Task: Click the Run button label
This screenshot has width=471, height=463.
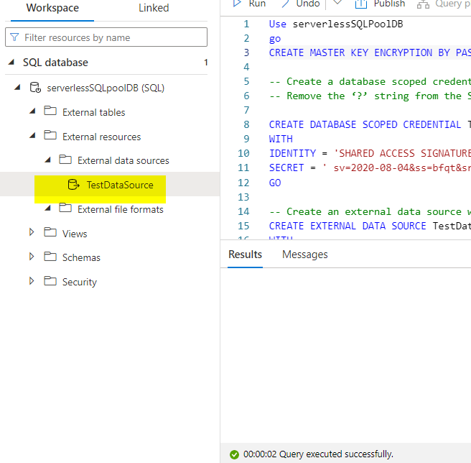Action: click(257, 4)
